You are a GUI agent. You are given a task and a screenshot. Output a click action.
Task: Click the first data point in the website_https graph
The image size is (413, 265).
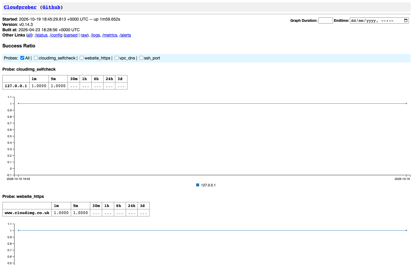point(18,230)
